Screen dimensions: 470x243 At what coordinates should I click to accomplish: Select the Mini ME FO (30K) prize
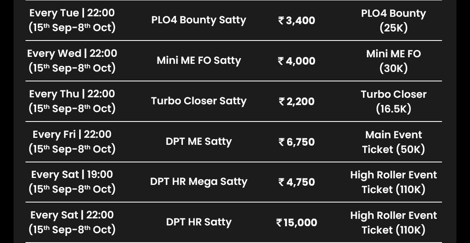(394, 61)
